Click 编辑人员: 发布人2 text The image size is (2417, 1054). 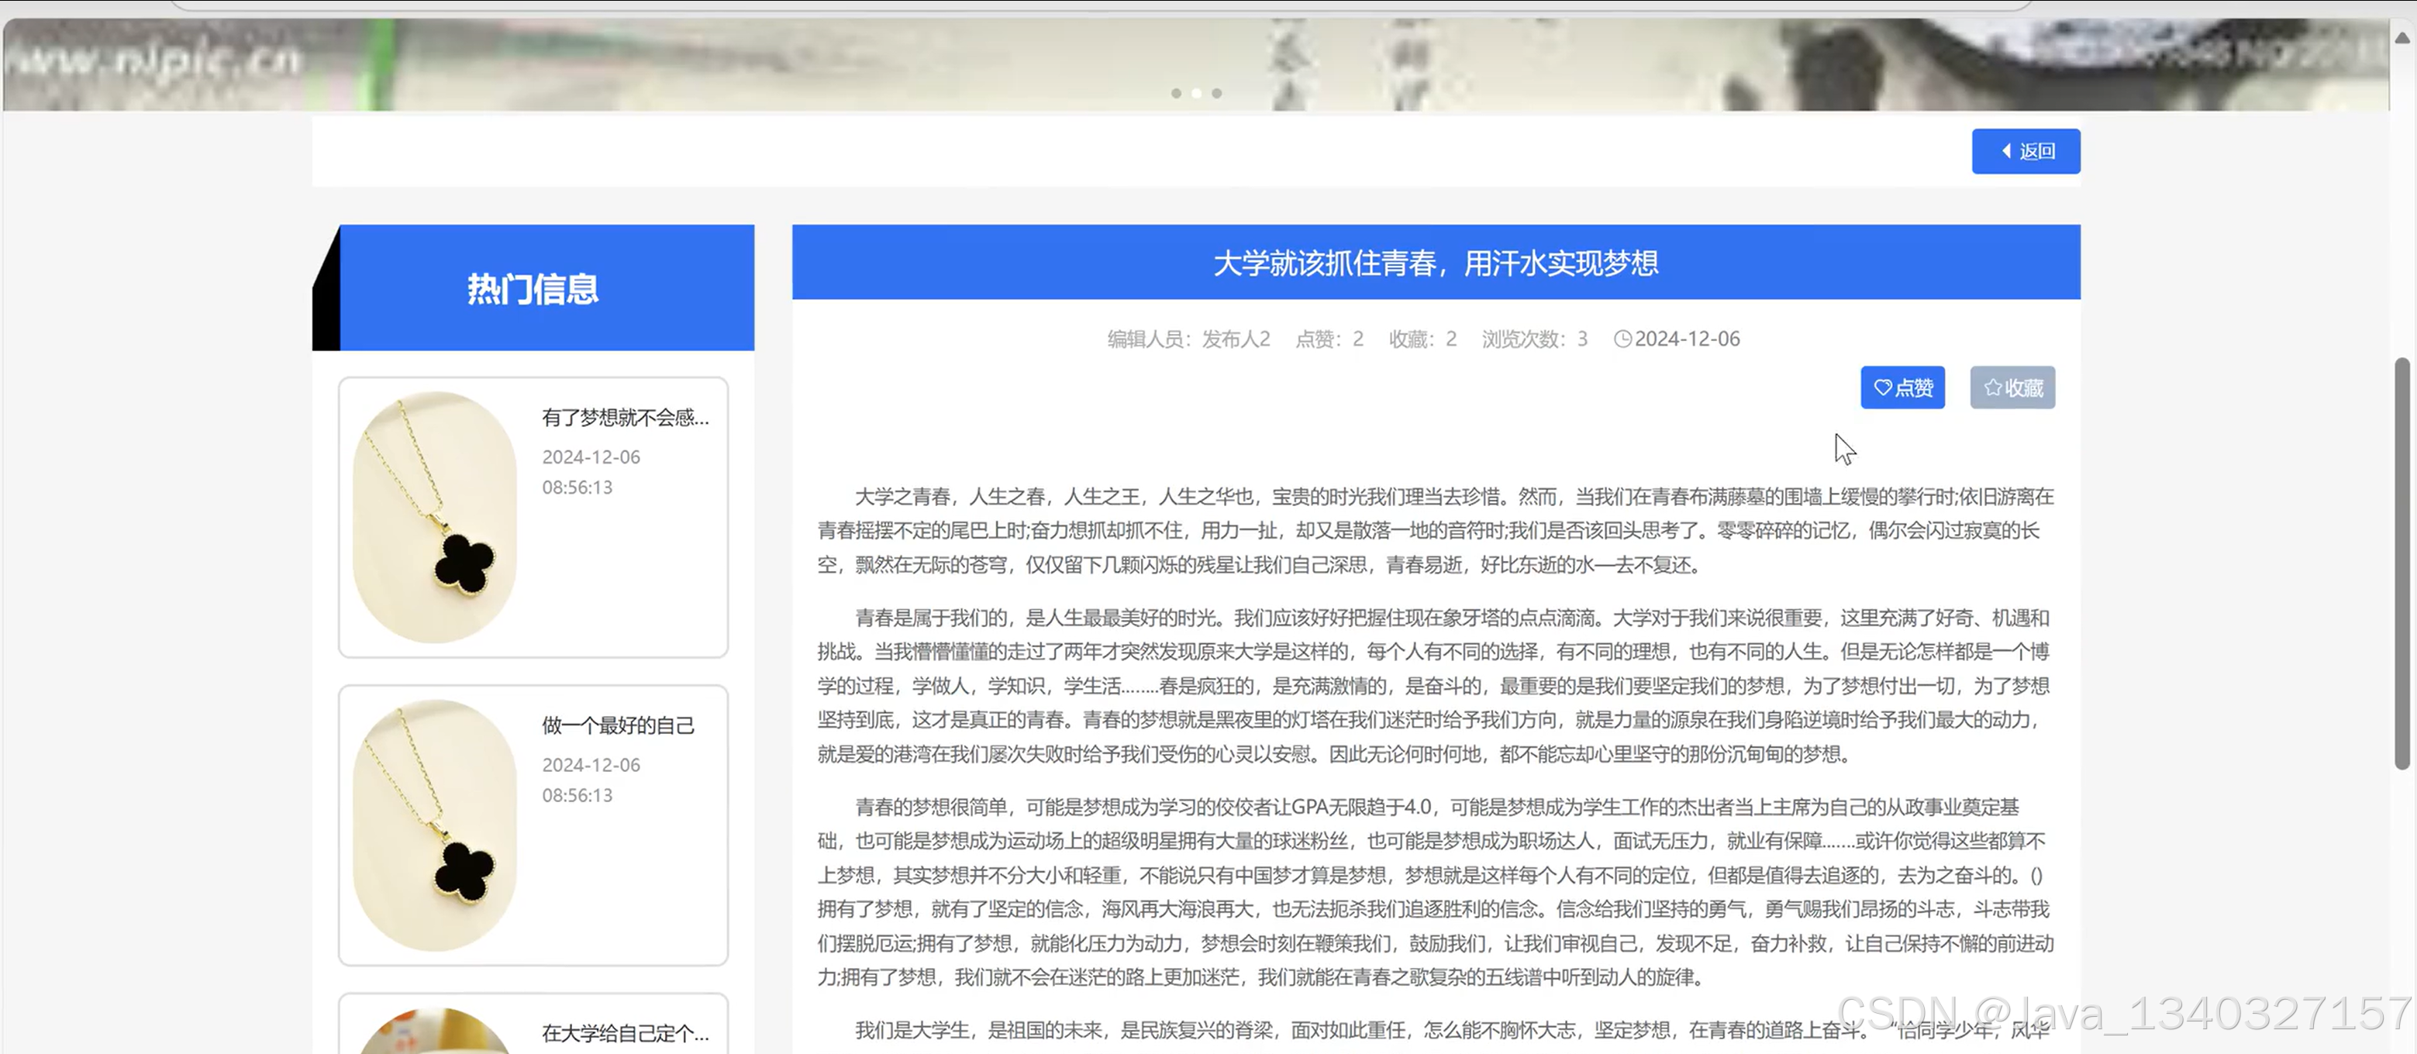[1188, 339]
